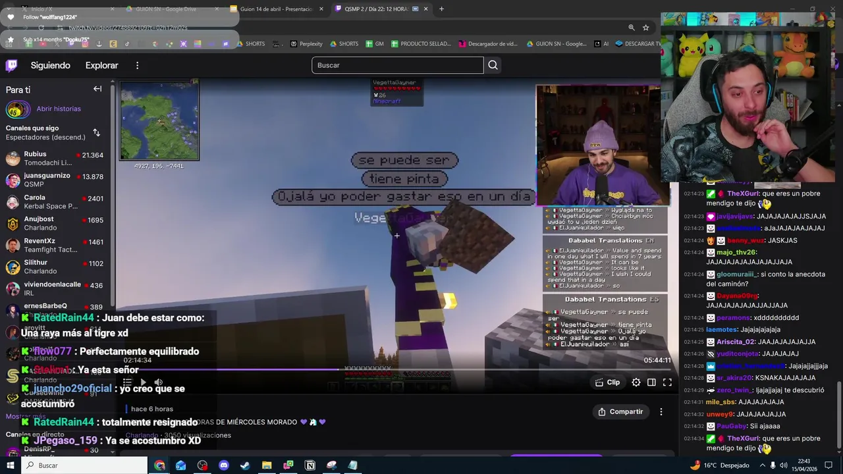This screenshot has width=843, height=474.
Task: Open File Explorer from the taskbar
Action: click(x=267, y=465)
